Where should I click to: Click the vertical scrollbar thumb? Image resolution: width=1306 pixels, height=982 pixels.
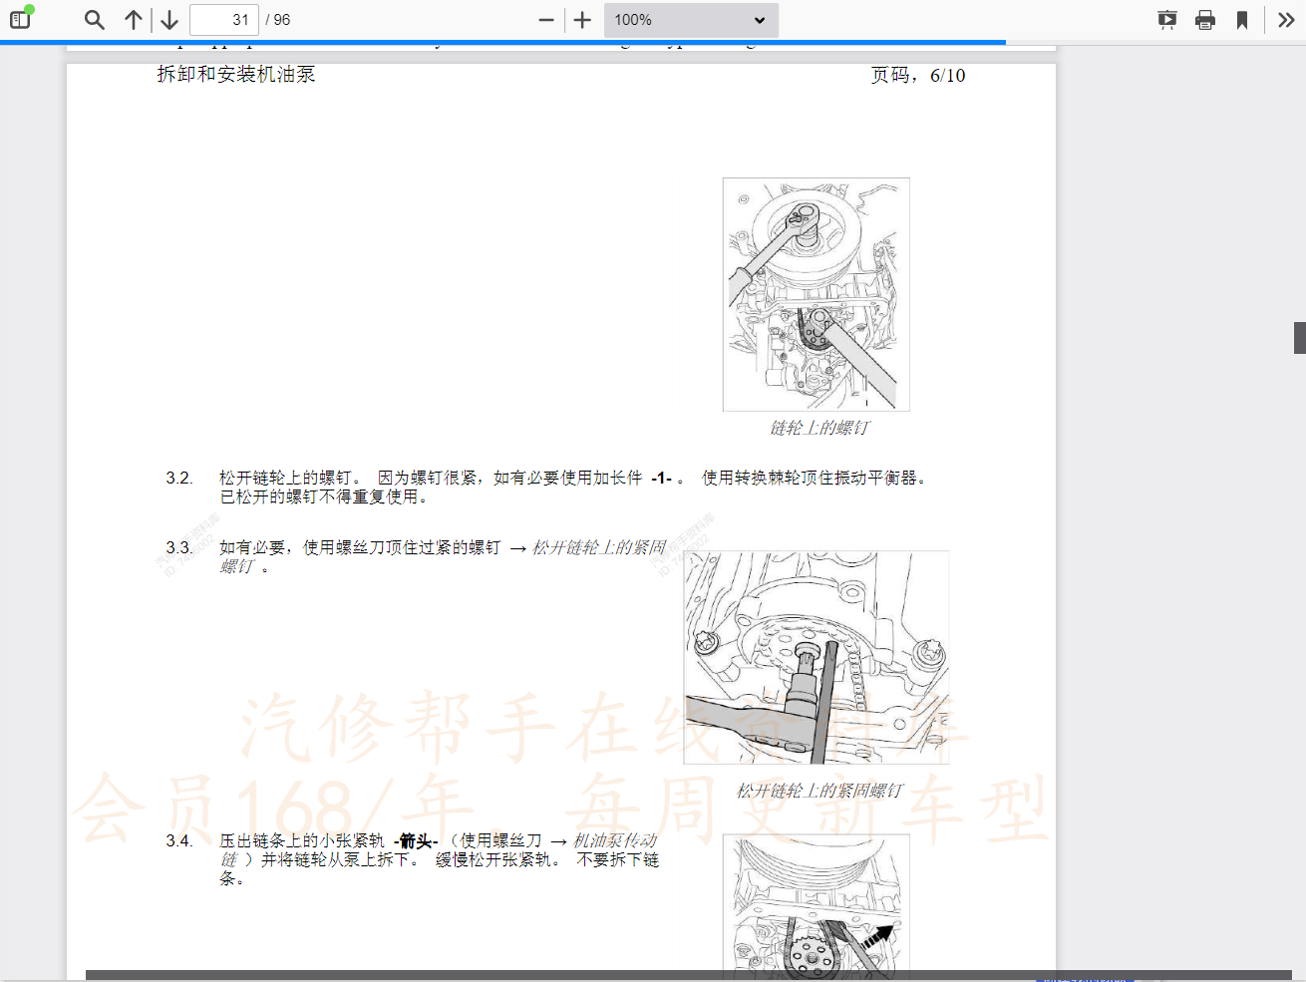coord(1299,338)
